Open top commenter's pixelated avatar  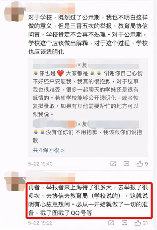[14, 12]
